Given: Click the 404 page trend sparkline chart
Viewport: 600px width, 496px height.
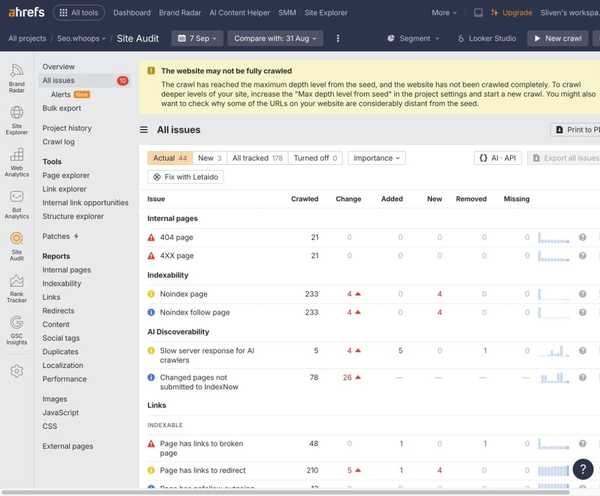Looking at the screenshot, I should 553,238.
